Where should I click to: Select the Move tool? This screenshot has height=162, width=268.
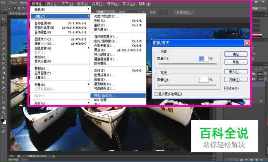(3, 19)
